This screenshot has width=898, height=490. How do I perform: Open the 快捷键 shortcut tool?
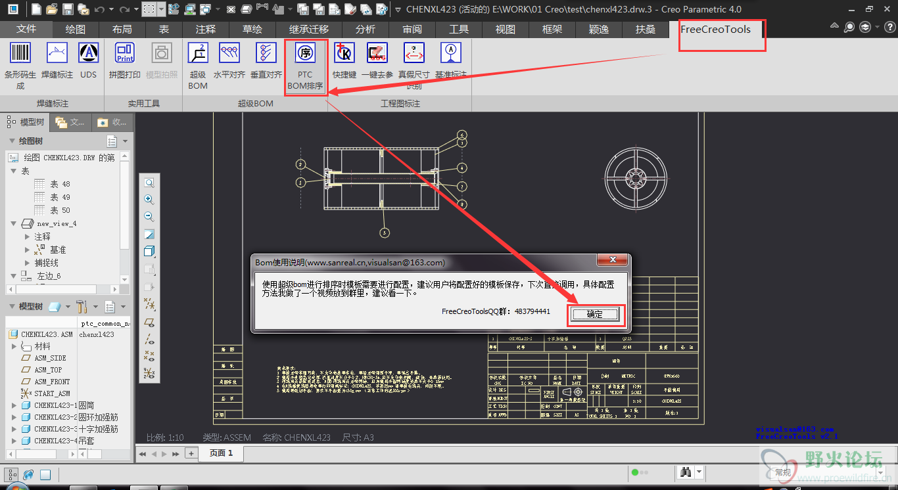tap(344, 53)
